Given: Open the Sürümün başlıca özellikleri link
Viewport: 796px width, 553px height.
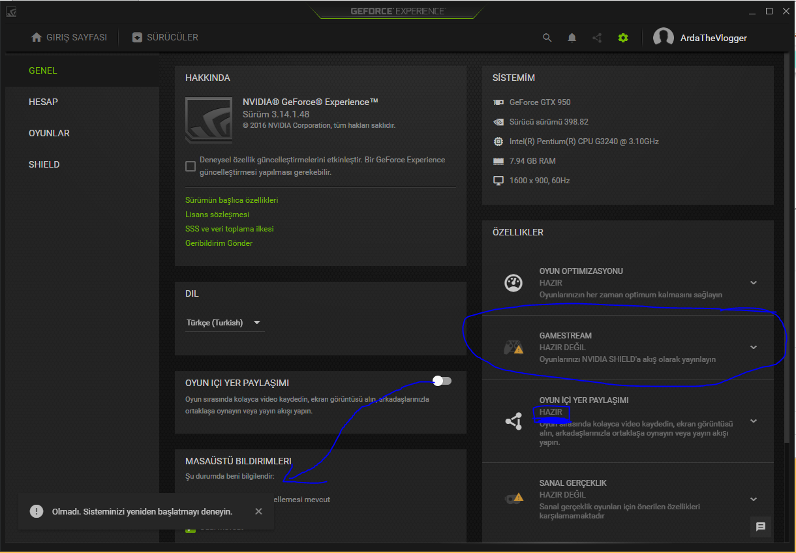Looking at the screenshot, I should tap(232, 200).
